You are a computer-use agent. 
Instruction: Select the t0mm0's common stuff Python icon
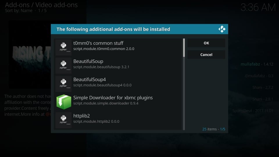click(64, 47)
